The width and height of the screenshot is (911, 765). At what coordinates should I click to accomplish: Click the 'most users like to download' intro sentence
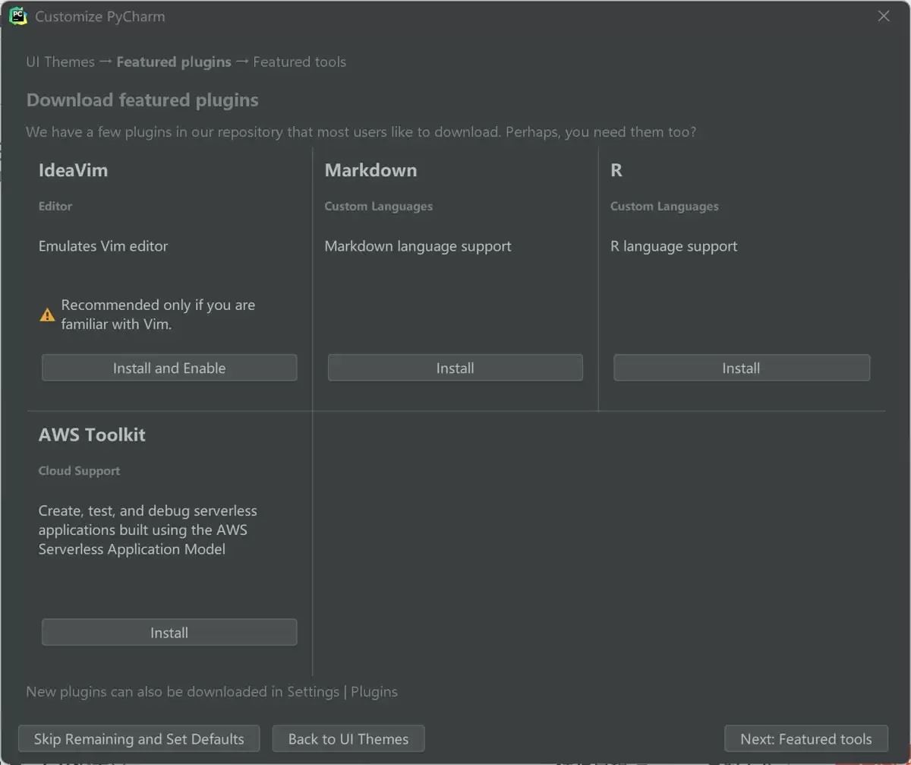click(x=361, y=131)
